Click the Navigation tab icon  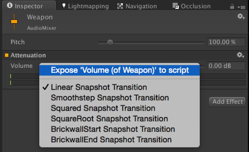(x=120, y=6)
